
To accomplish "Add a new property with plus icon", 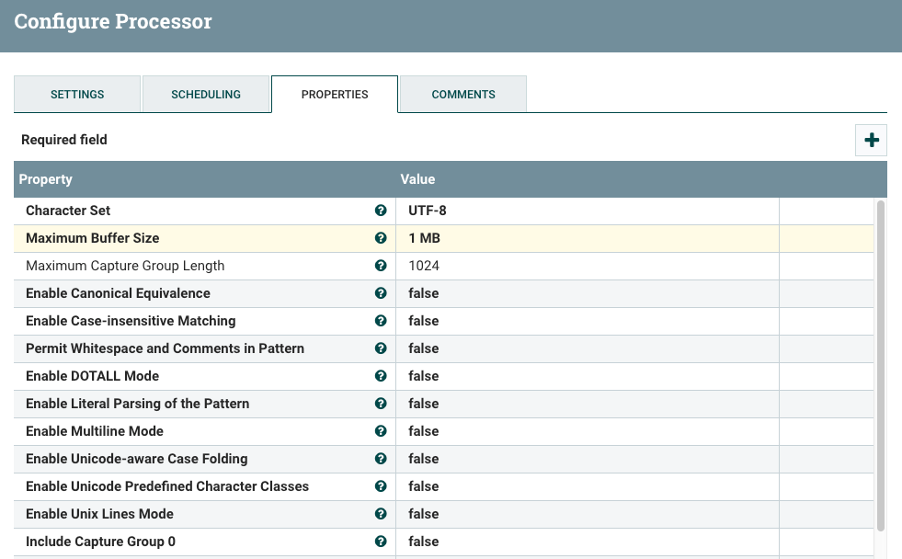I will [871, 140].
